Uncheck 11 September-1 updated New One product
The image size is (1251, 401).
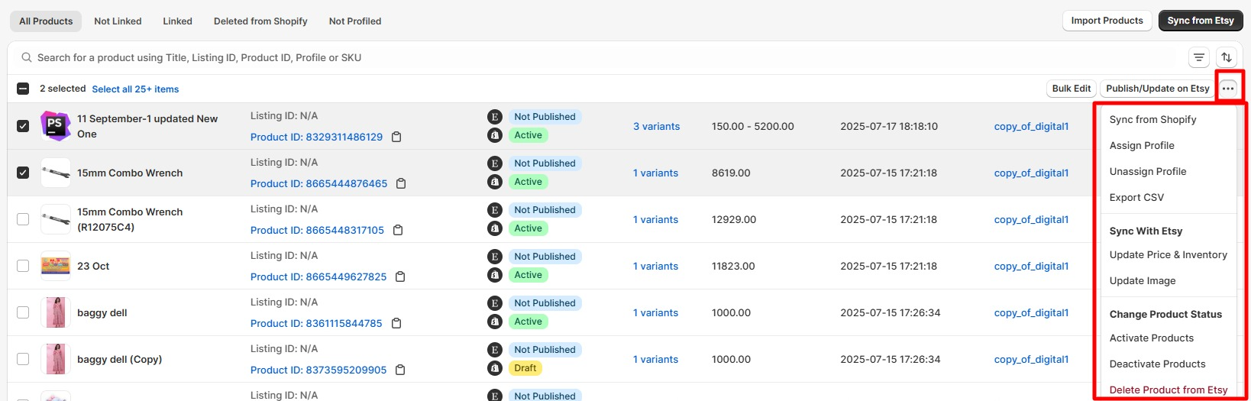(x=23, y=126)
